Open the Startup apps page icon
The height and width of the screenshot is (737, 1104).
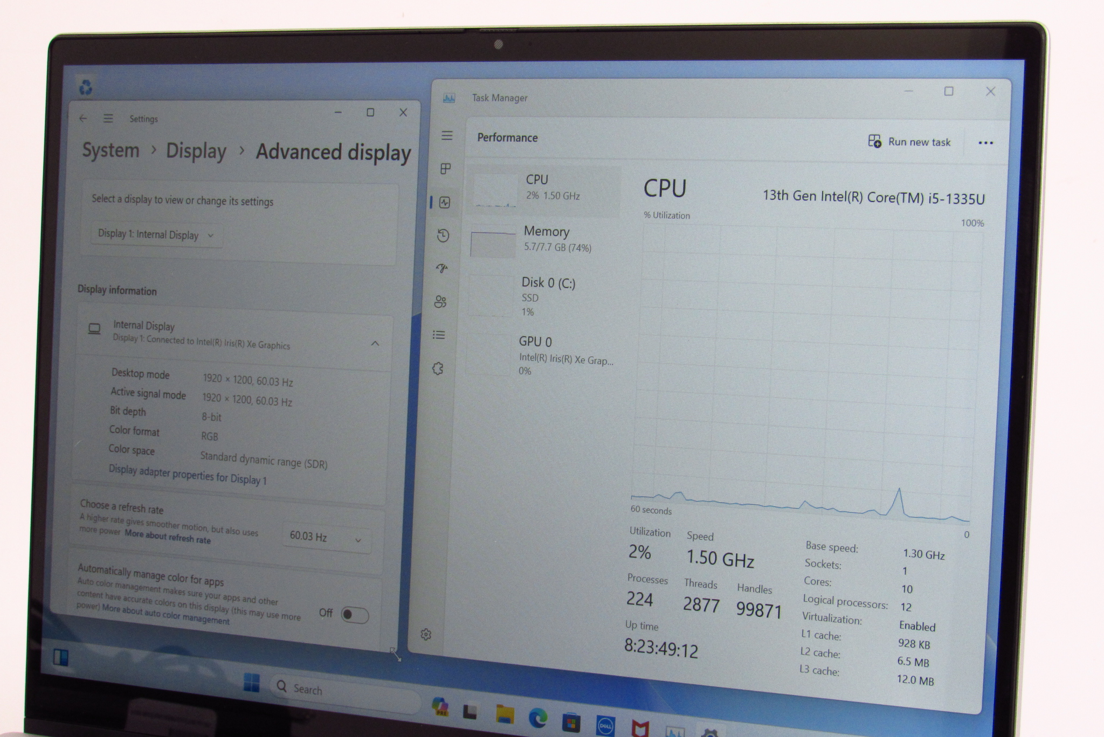click(x=442, y=268)
